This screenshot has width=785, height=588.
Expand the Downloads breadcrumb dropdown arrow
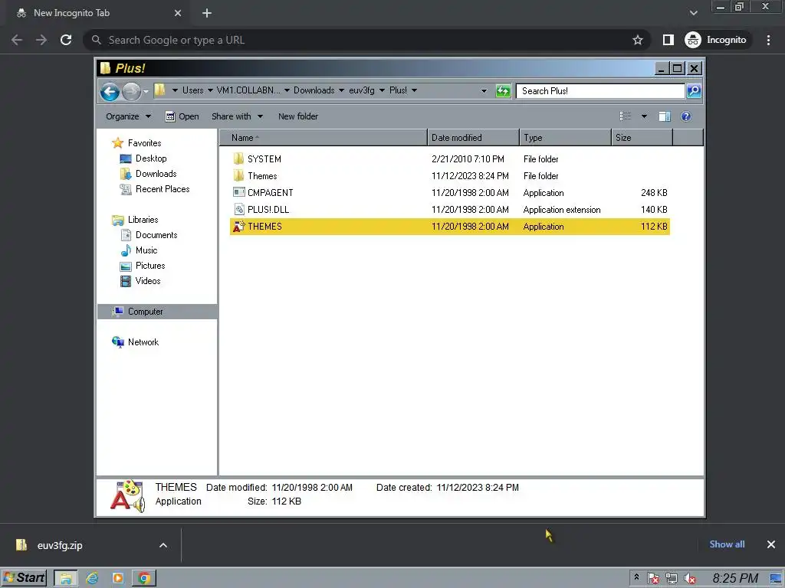[341, 90]
